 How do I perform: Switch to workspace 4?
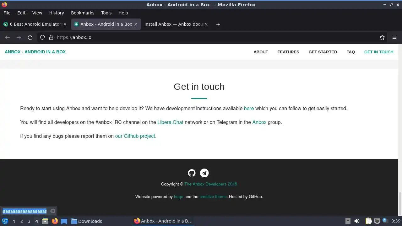click(x=36, y=221)
